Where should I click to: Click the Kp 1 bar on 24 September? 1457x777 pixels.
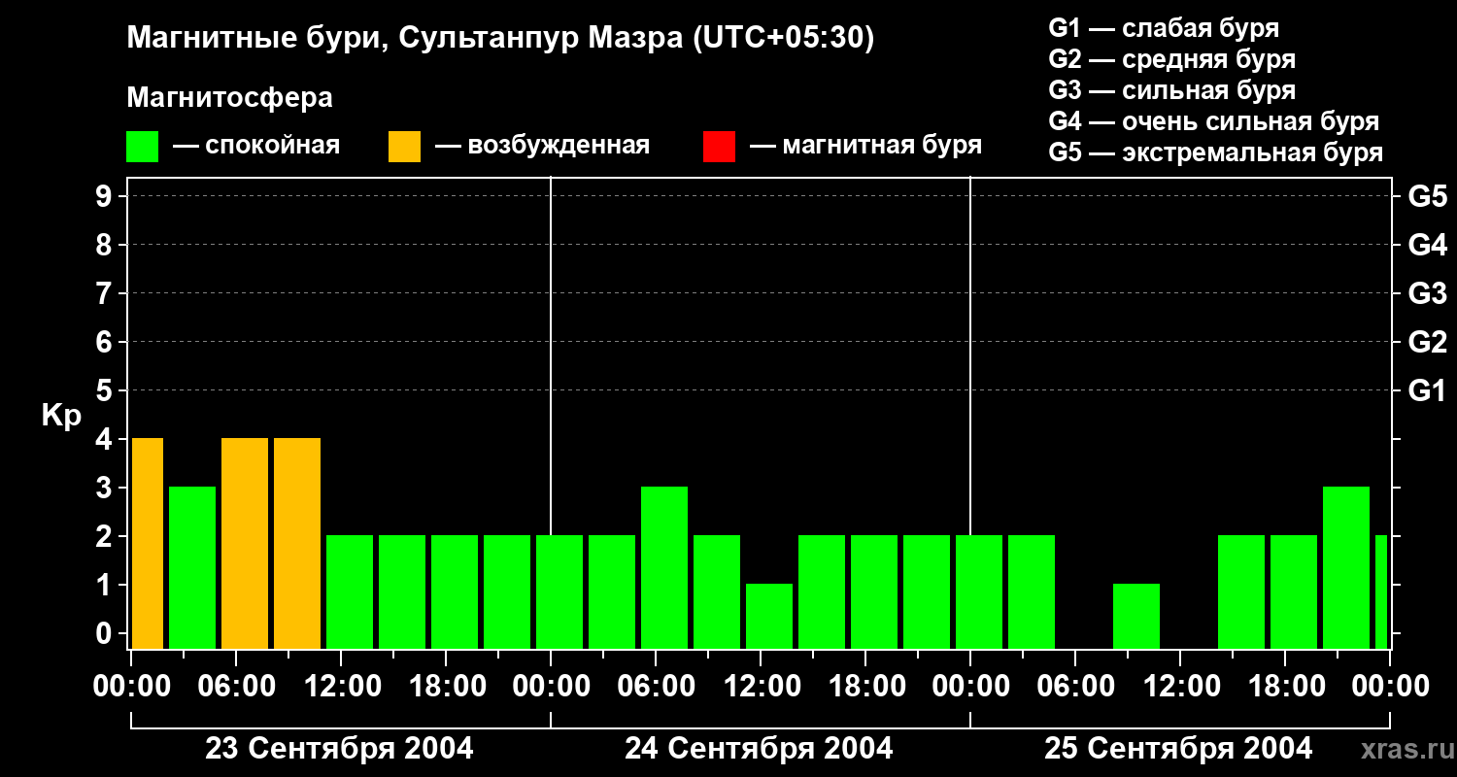click(x=769, y=616)
